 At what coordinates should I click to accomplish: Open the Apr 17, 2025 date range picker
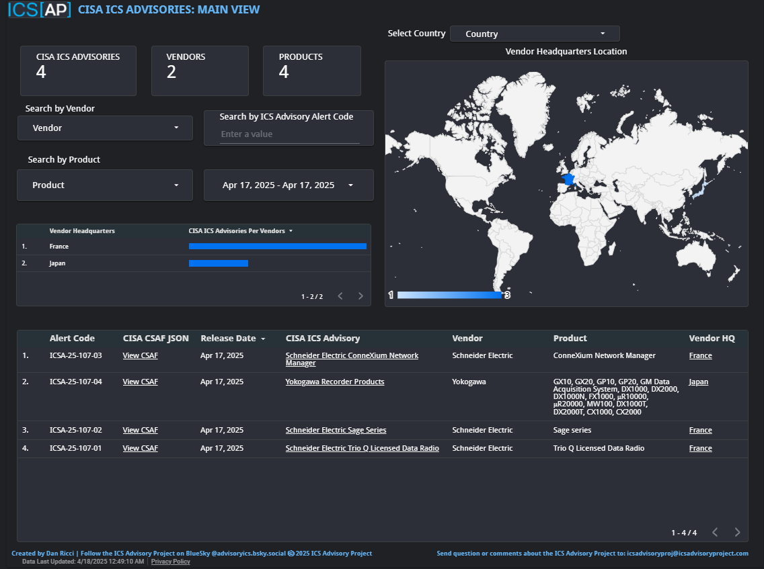coord(289,185)
